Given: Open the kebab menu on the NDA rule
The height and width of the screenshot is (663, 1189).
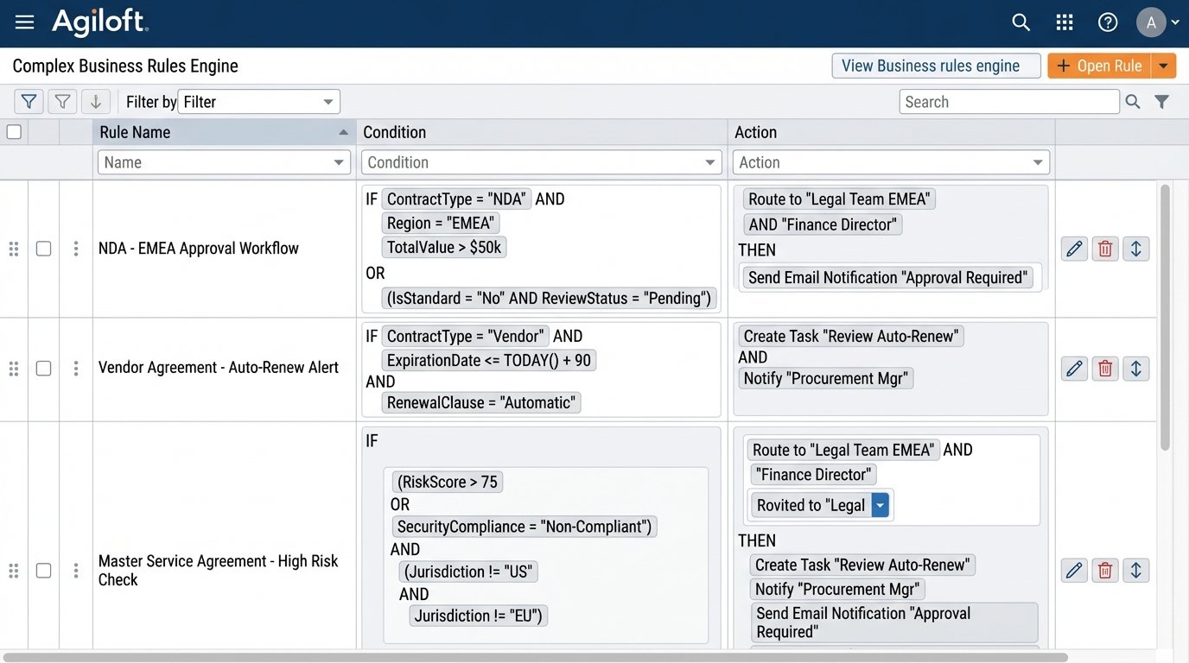Looking at the screenshot, I should 76,248.
